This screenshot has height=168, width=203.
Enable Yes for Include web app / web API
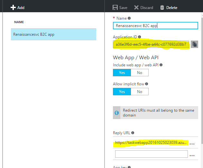point(122,73)
